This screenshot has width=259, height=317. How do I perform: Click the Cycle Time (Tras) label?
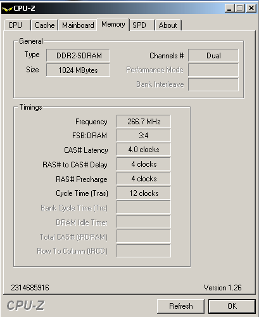82,193
